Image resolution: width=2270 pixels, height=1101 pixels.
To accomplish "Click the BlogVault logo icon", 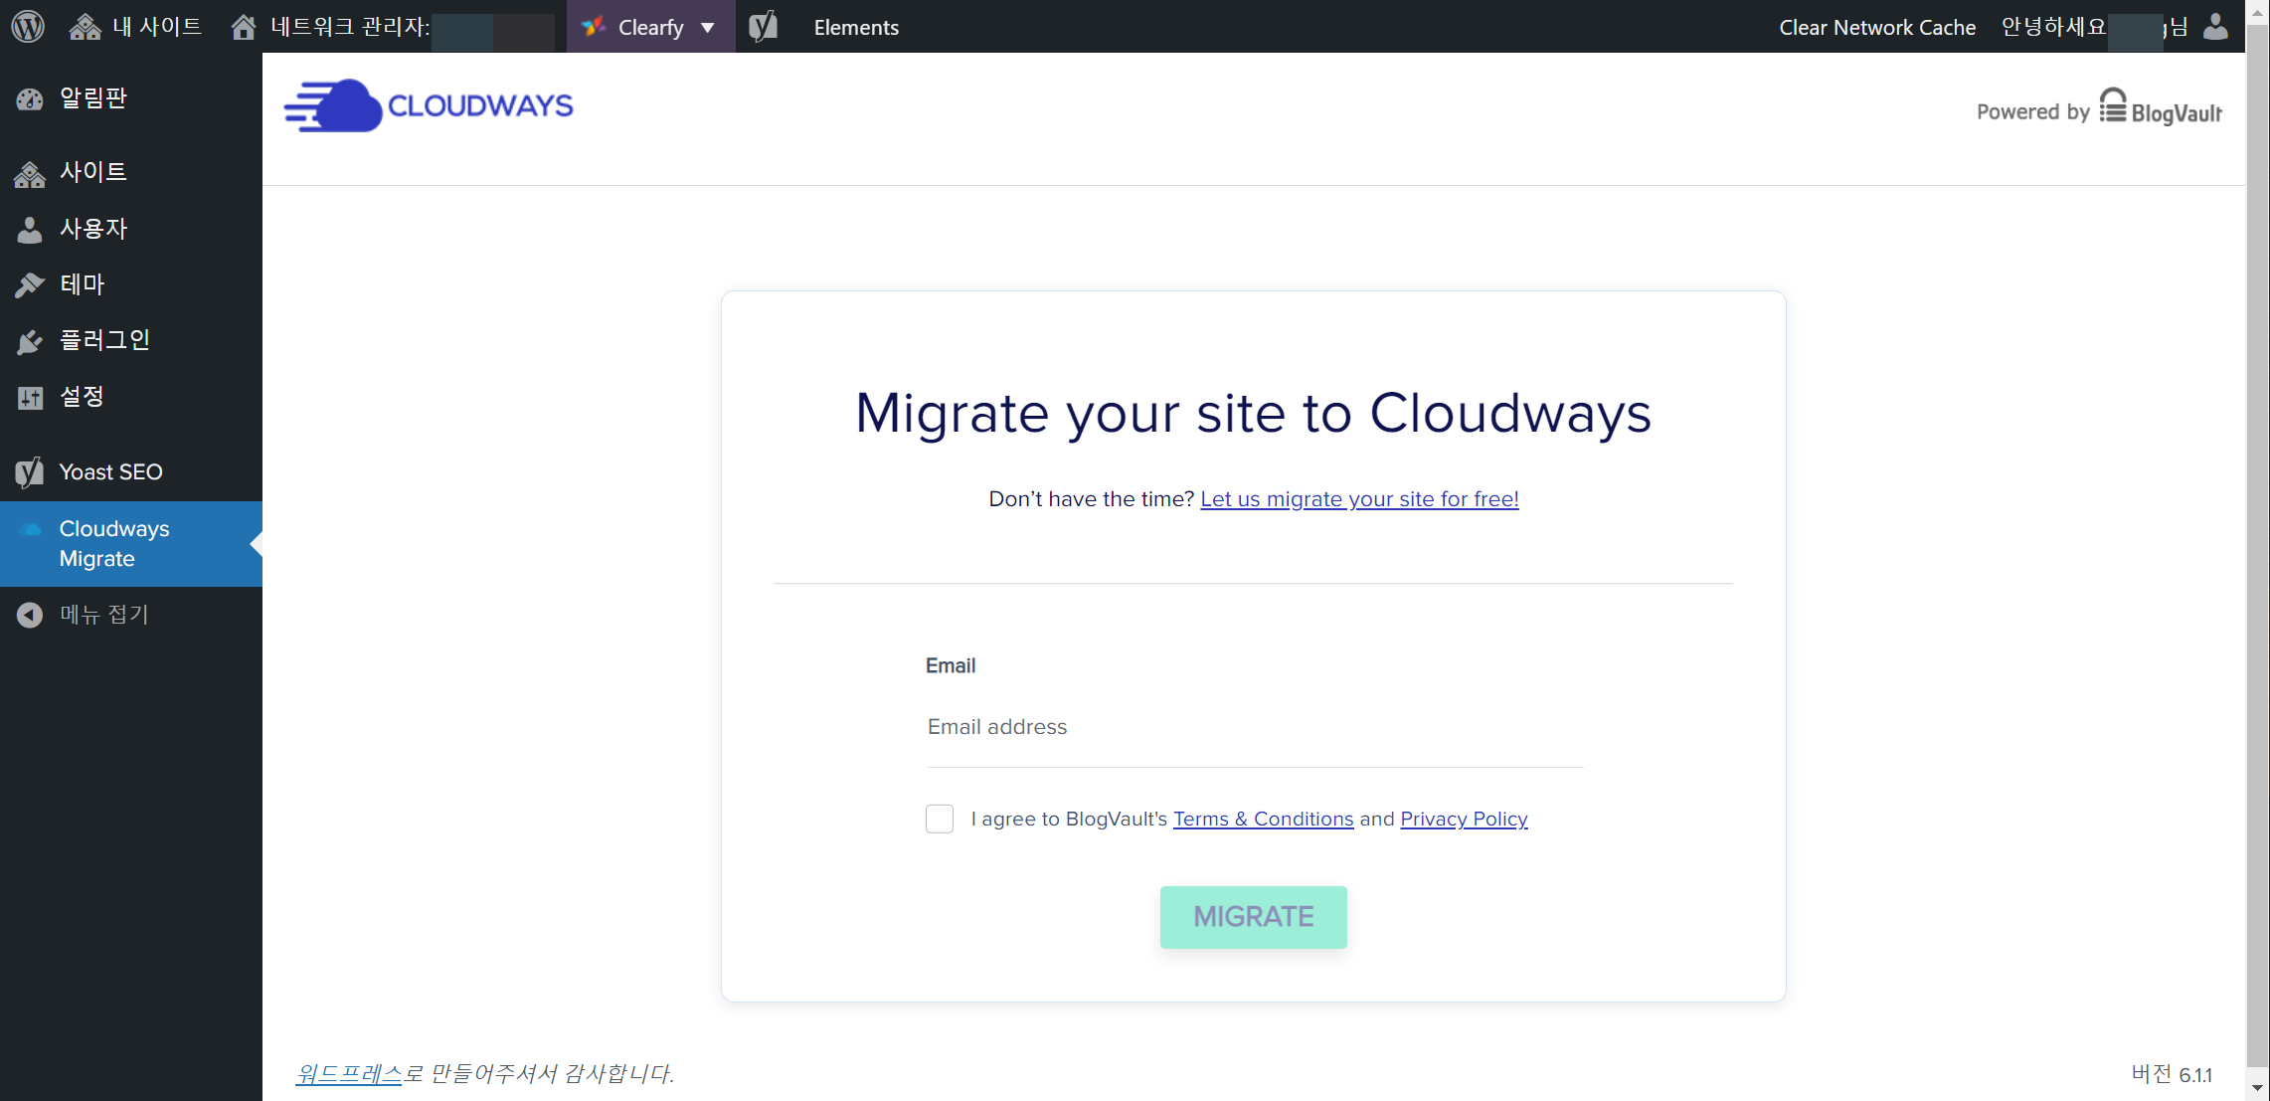I will [x=2113, y=106].
